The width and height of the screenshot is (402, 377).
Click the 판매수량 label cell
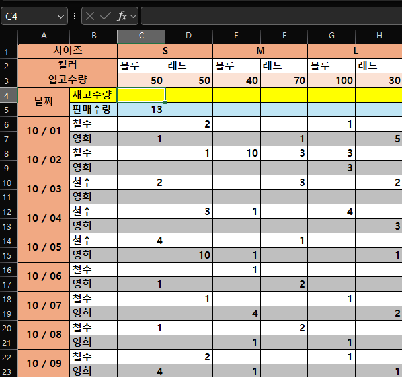pyautogui.click(x=94, y=110)
